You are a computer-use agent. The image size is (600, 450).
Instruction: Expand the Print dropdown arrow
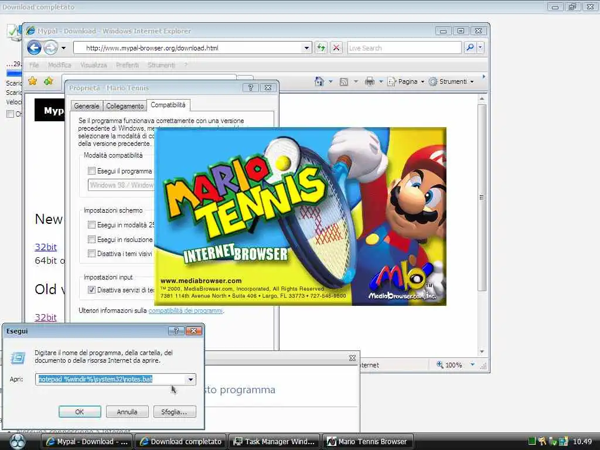tap(381, 81)
